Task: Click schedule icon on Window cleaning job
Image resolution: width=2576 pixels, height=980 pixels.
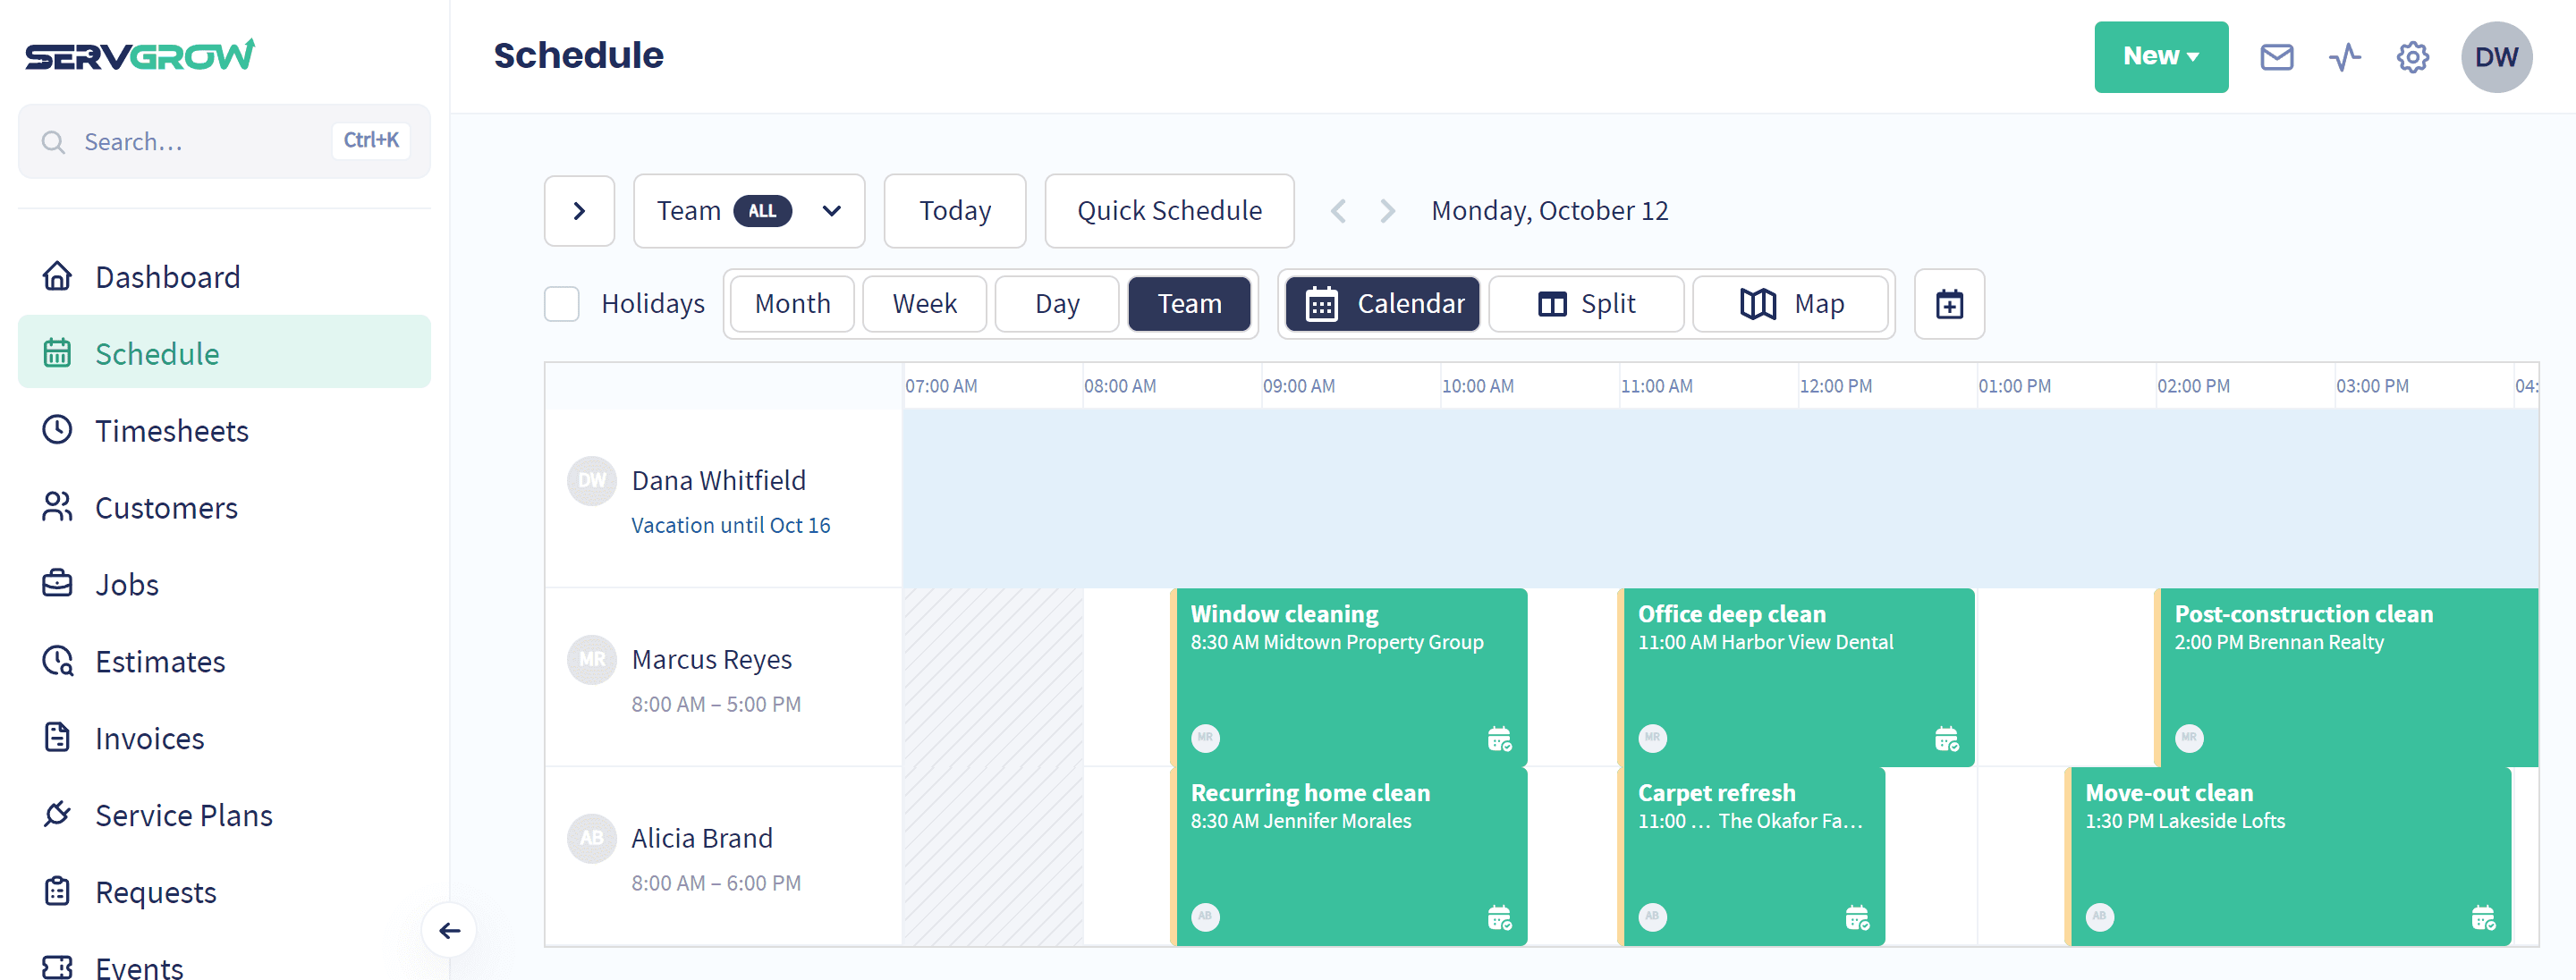Action: coord(1499,739)
